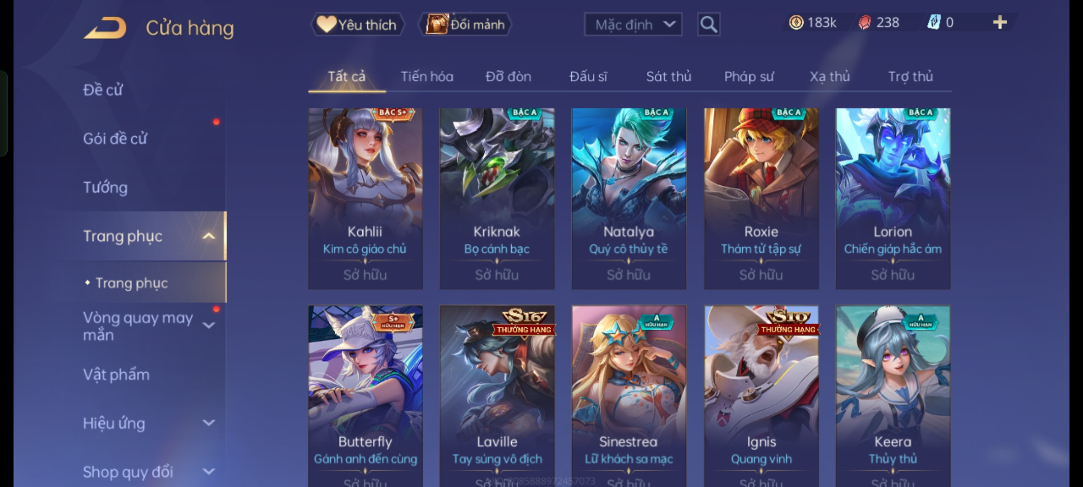Switch to the Sát thủ tab
Viewport: 1083px width, 487px height.
668,77
